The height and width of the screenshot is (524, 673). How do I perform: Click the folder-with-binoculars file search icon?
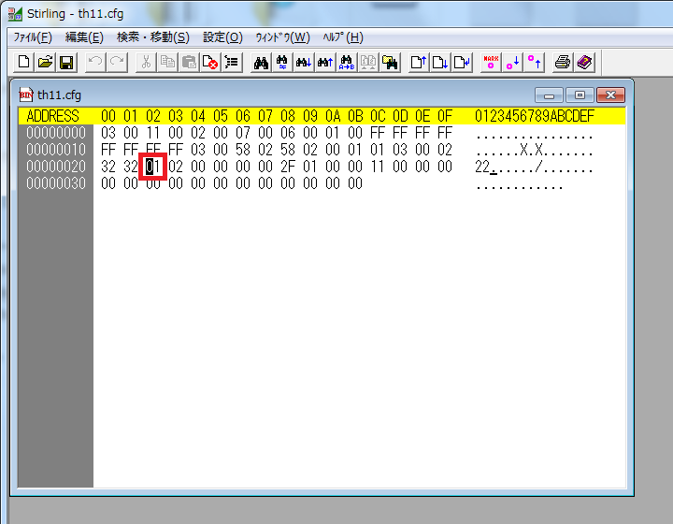pos(390,63)
